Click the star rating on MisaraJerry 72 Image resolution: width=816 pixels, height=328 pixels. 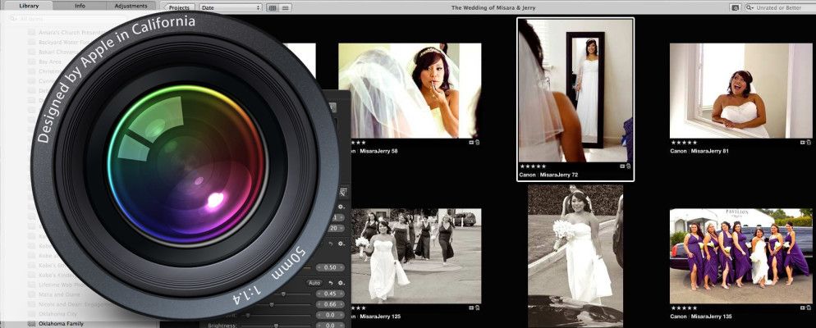coord(533,166)
